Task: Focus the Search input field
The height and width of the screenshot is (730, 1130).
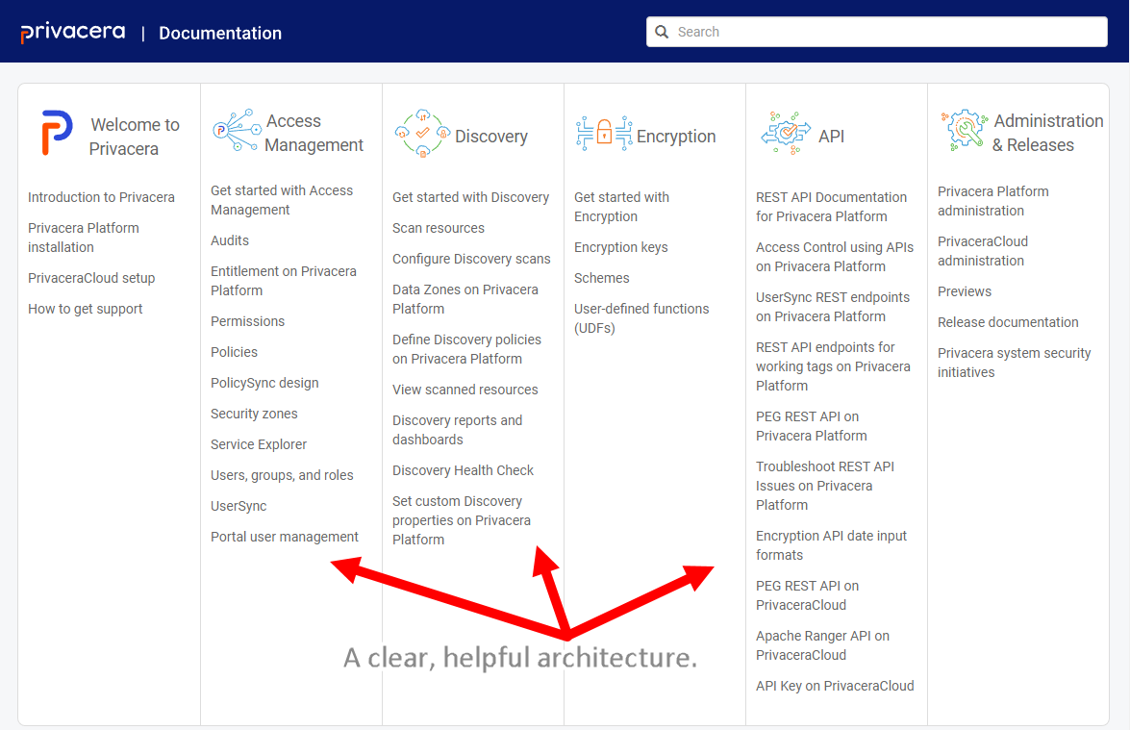Action: (885, 32)
